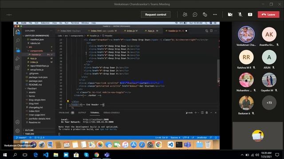The height and width of the screenshot is (159, 284).
Task: Click the Kill Terminal trash icon
Action: (207, 113)
